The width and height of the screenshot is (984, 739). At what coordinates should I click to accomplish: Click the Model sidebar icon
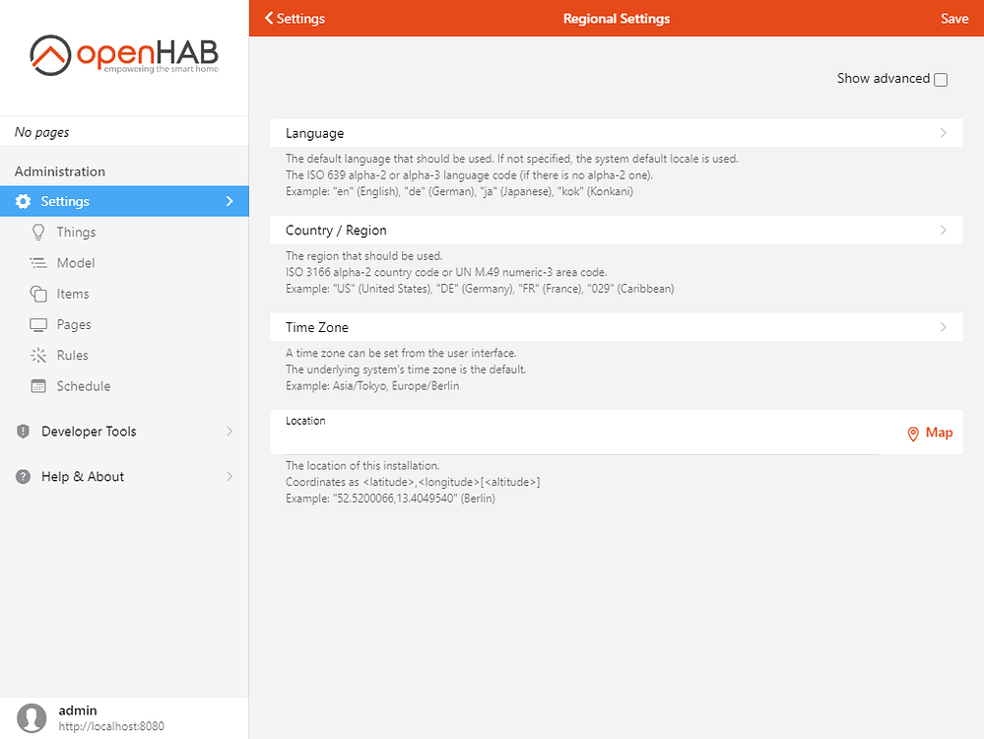37,262
